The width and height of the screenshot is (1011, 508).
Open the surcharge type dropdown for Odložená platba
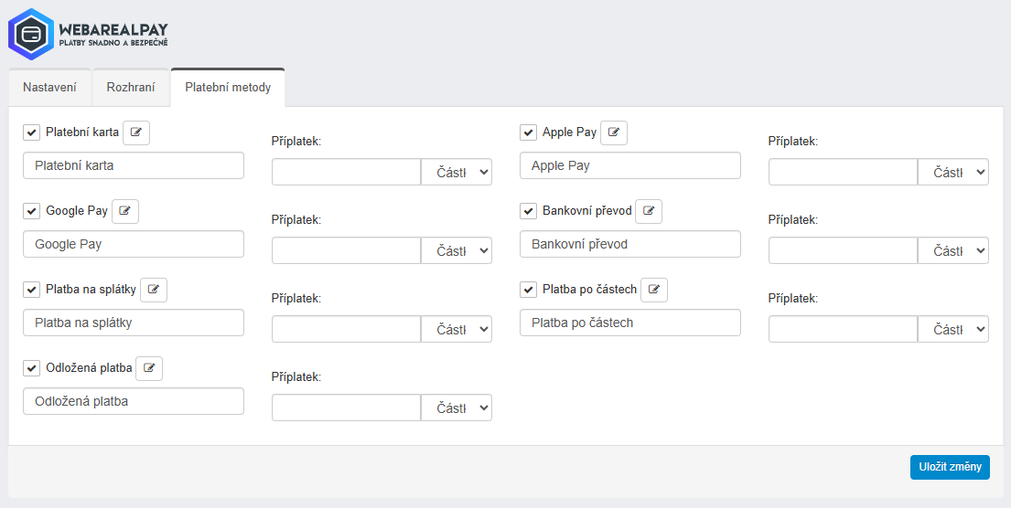coord(457,407)
